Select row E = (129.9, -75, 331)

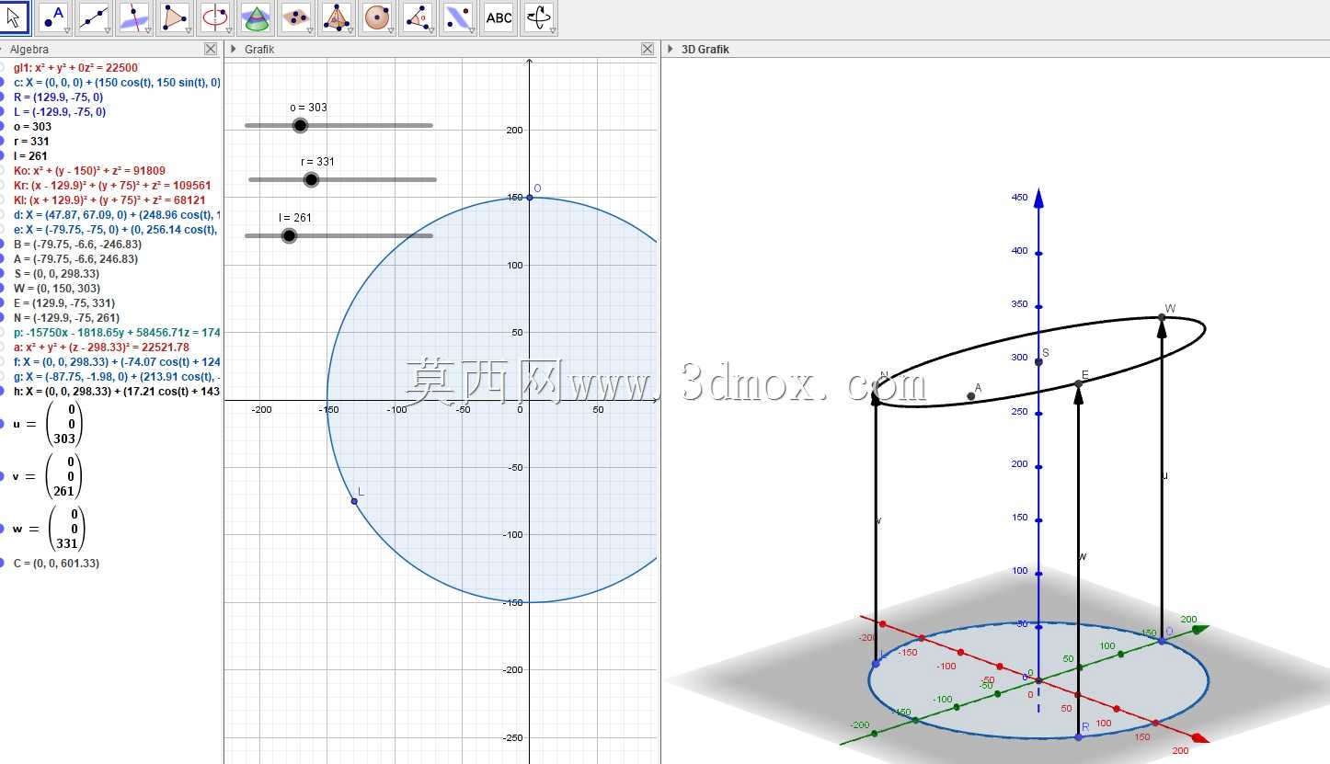coord(63,302)
